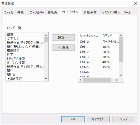The image size is (140, 125).
Task: Switch to the ファイル tab
Action: click(x=9, y=13)
